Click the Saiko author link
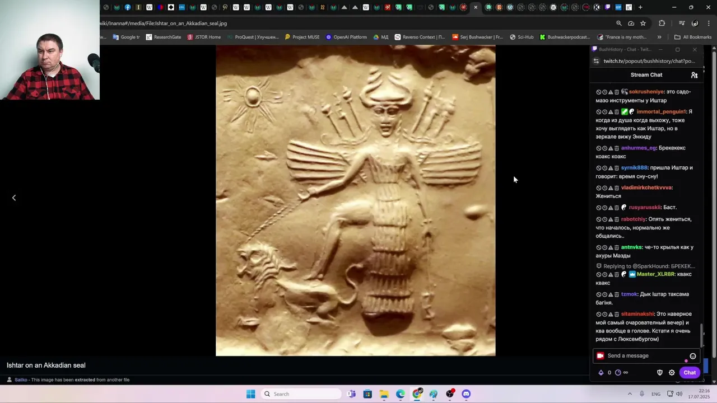Viewport: 717px width, 403px height. (x=21, y=380)
